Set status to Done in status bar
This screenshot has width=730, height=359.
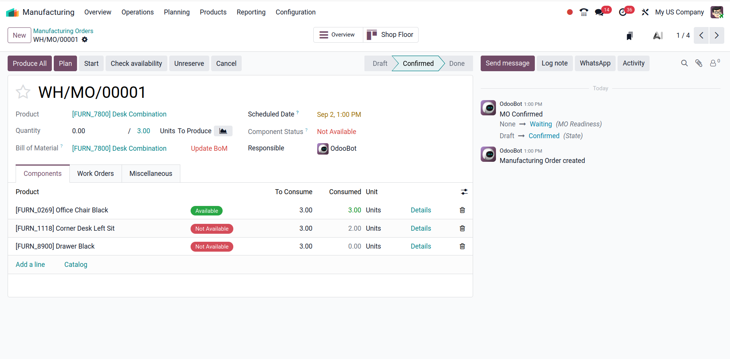click(456, 64)
